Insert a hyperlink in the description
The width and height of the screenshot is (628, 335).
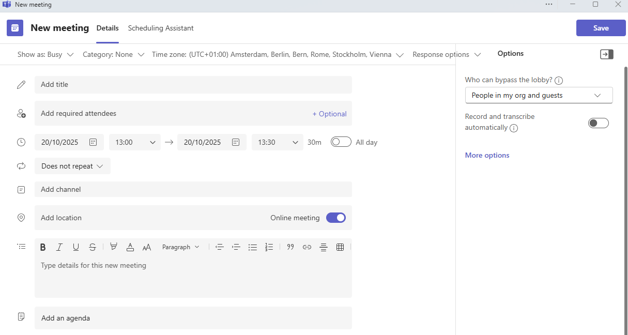tap(307, 247)
